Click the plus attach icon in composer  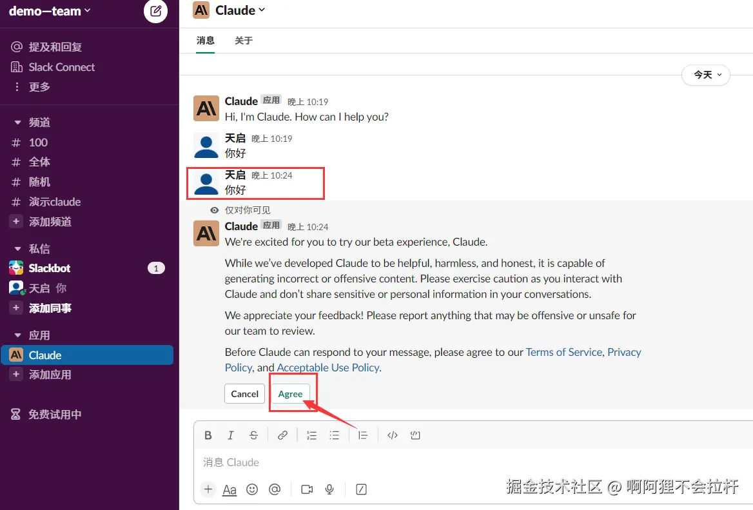click(x=208, y=489)
